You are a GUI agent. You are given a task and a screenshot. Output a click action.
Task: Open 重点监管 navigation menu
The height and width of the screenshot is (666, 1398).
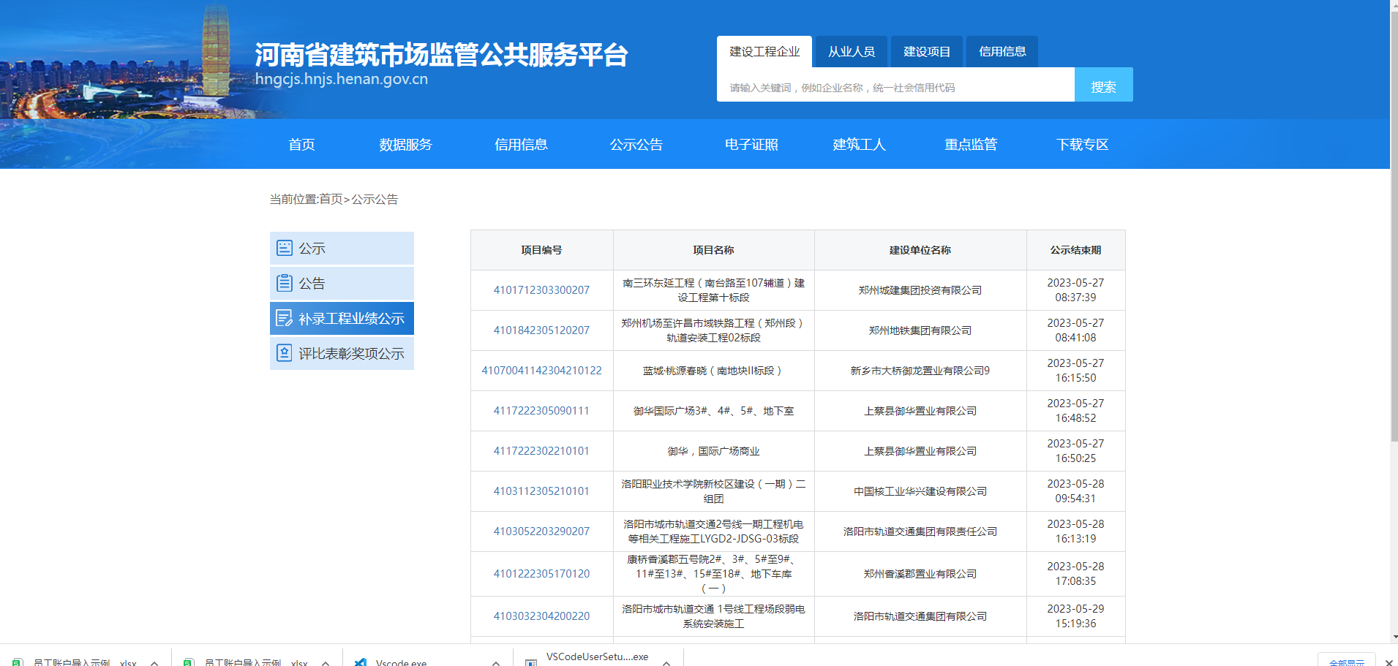click(971, 144)
